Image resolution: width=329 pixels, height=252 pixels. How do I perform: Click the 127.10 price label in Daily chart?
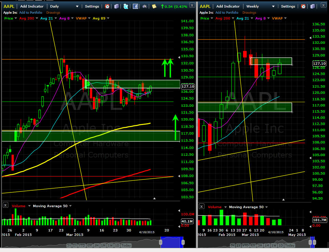[188, 86]
